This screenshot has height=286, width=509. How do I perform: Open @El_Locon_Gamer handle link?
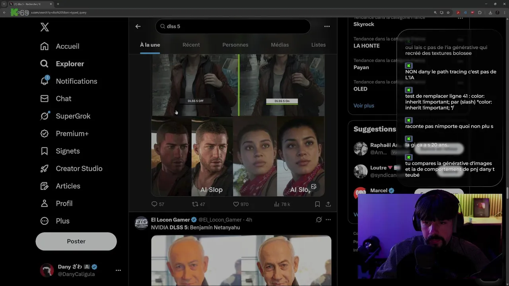click(220, 220)
